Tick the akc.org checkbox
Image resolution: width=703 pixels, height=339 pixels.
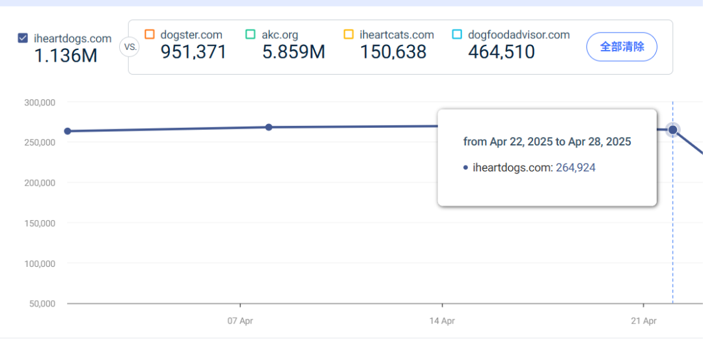251,34
